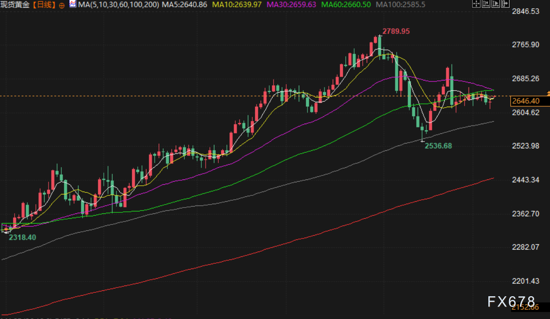Click the MA10:2639.97 value label
This screenshot has height=319, width=550.
tap(237, 4)
